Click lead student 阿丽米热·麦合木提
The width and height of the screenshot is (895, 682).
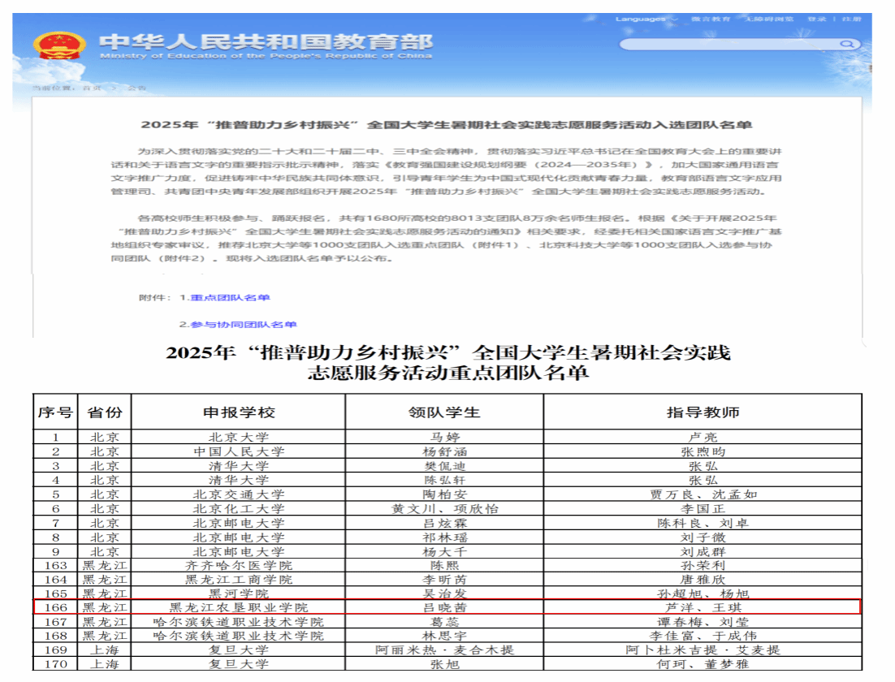(444, 650)
